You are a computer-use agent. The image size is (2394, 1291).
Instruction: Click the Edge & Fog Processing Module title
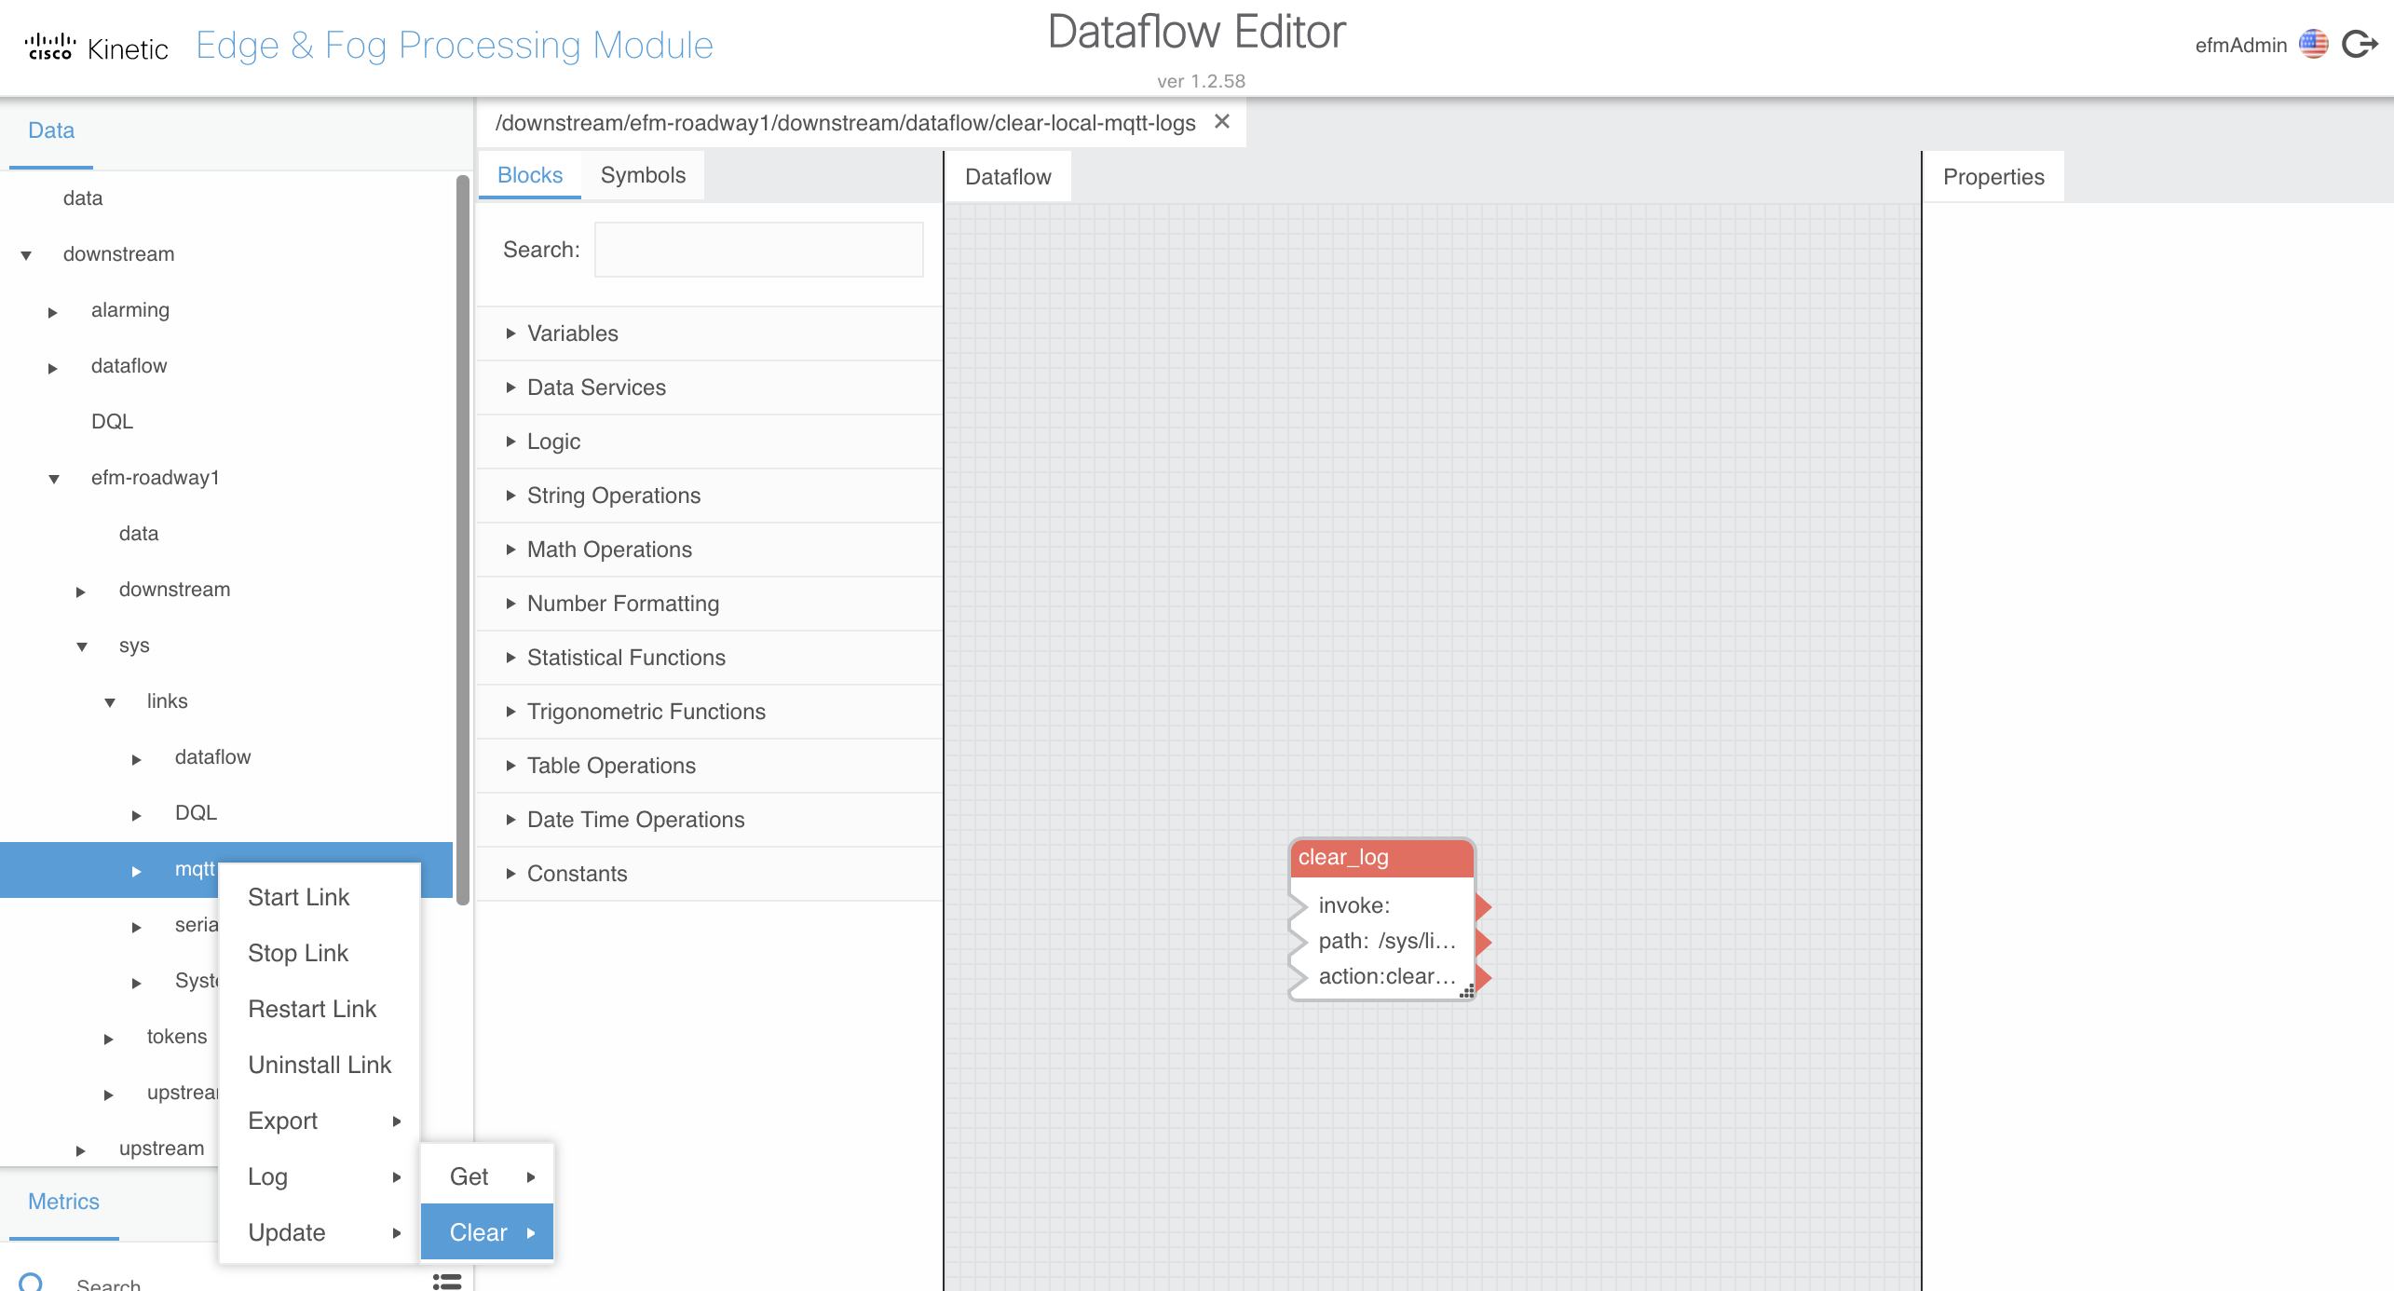click(455, 45)
